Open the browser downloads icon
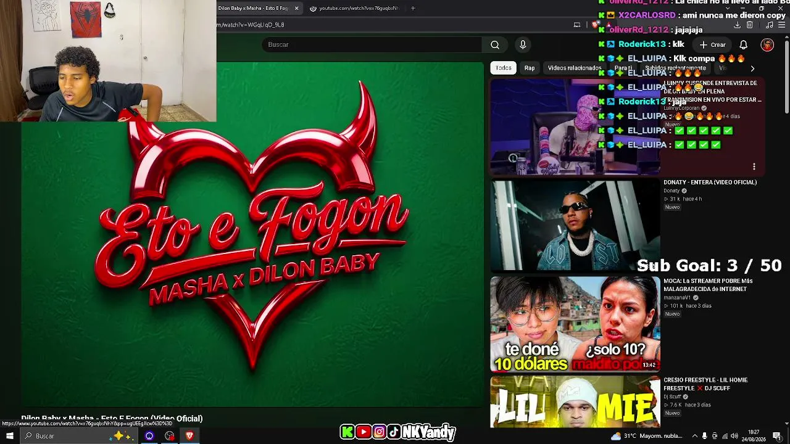The image size is (790, 444). click(737, 25)
